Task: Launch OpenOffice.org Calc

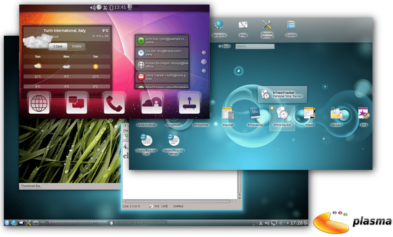Action: coord(146,144)
